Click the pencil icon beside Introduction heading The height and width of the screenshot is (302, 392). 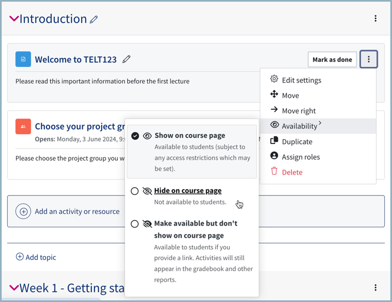point(94,19)
